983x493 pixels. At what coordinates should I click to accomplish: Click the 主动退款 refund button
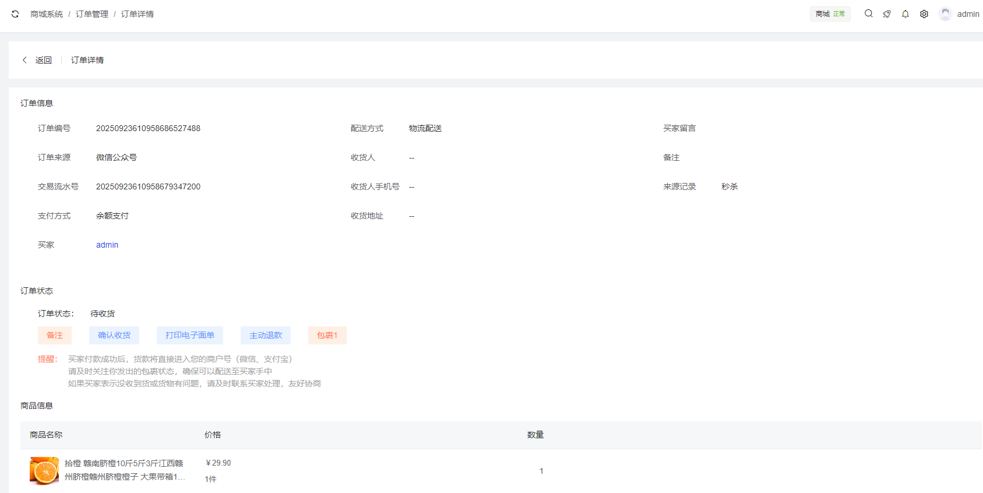tap(266, 335)
